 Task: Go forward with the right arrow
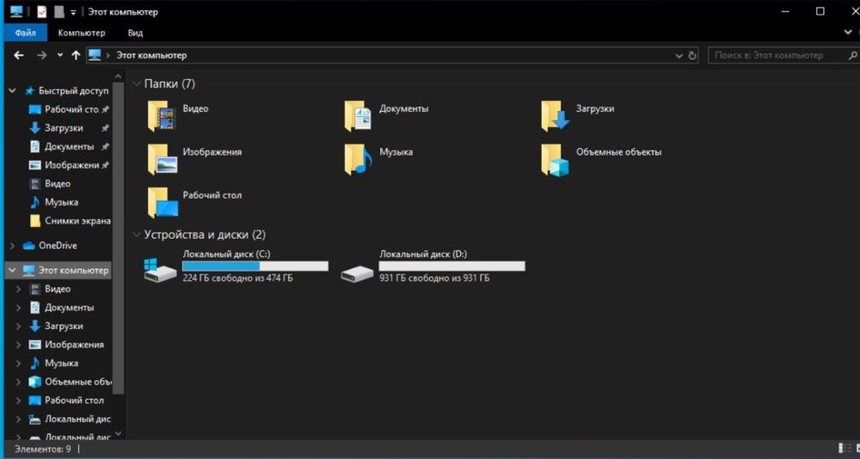coord(41,55)
